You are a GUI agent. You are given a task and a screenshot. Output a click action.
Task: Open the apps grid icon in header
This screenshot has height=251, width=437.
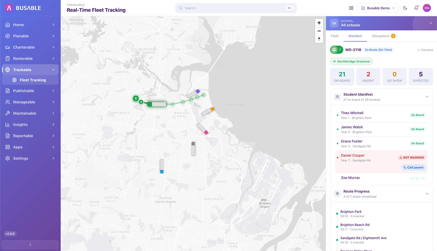click(x=351, y=8)
